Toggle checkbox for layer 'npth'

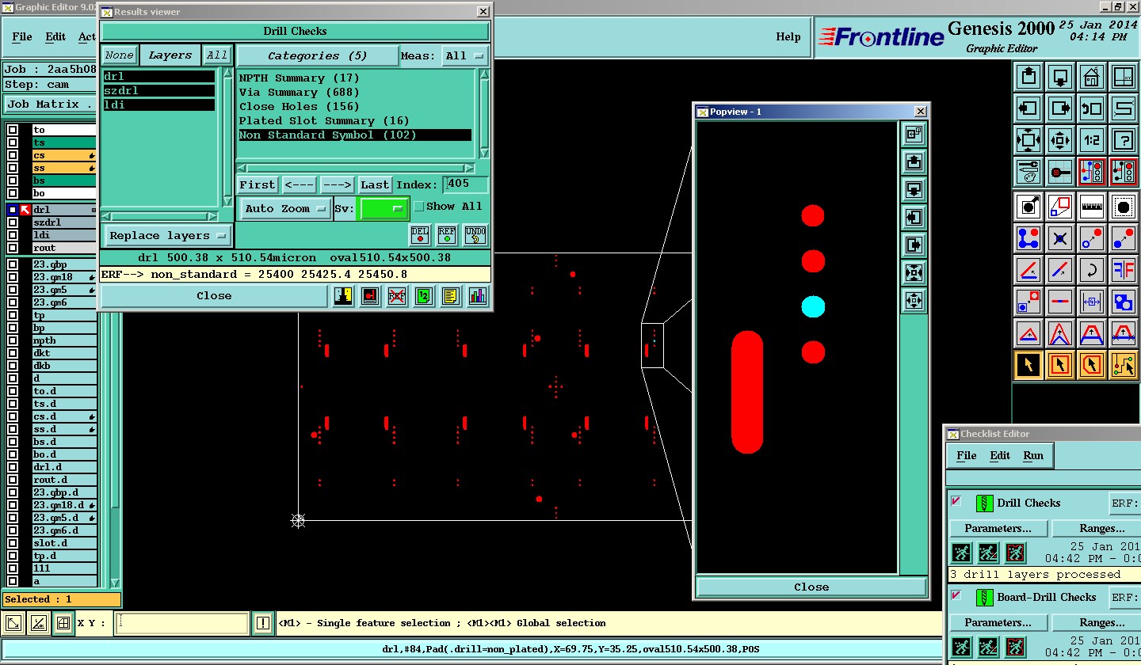click(13, 340)
